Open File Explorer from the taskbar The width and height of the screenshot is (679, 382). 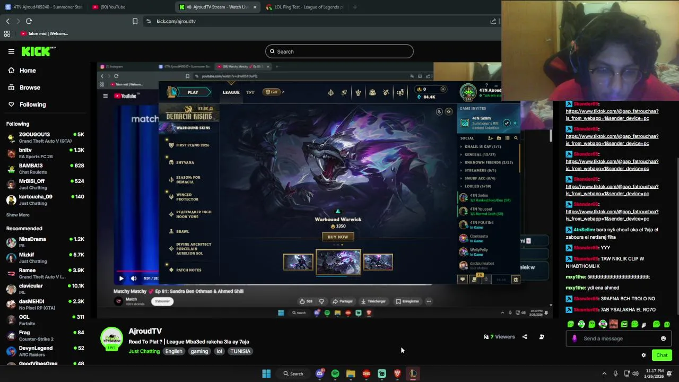coord(351,374)
